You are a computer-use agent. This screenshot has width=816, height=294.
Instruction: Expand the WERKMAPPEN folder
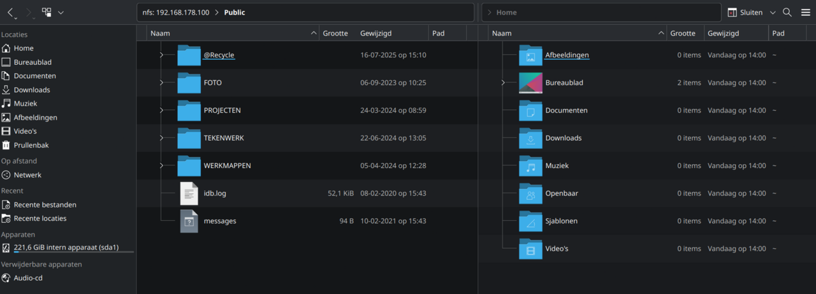tap(161, 165)
